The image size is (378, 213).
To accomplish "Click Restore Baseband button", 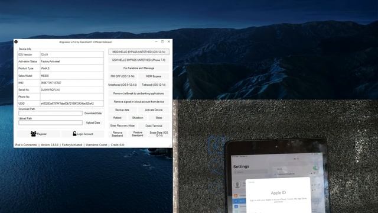I will [138, 134].
